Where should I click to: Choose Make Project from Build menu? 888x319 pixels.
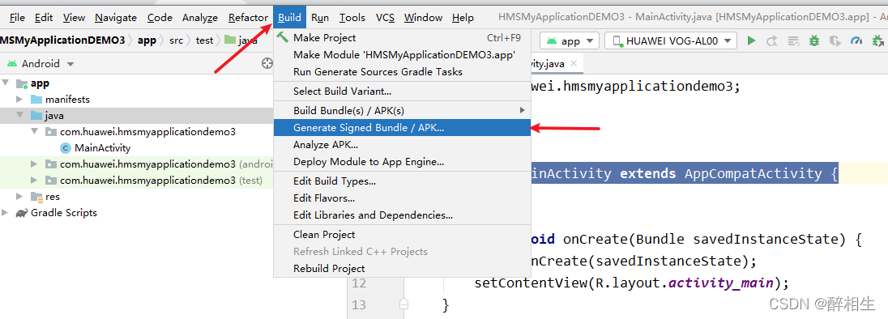(402, 38)
